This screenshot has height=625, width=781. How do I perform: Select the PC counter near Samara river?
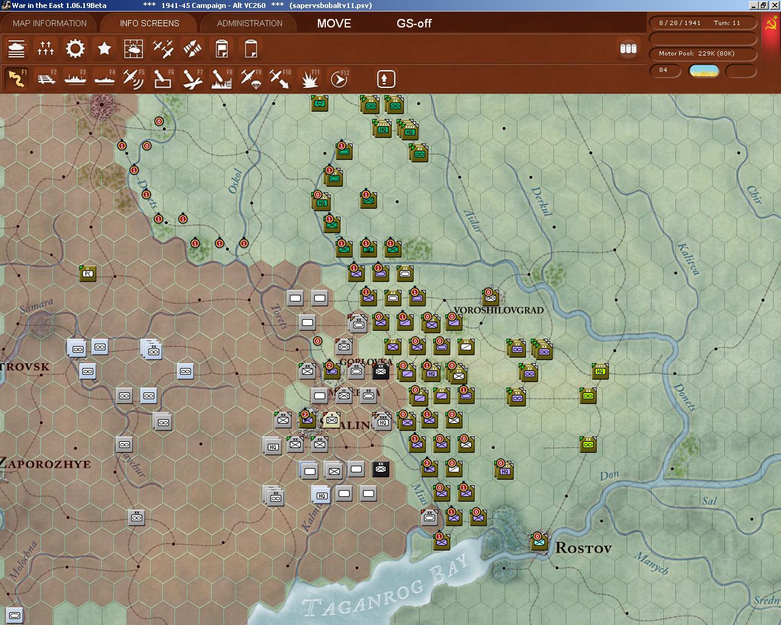tap(88, 273)
